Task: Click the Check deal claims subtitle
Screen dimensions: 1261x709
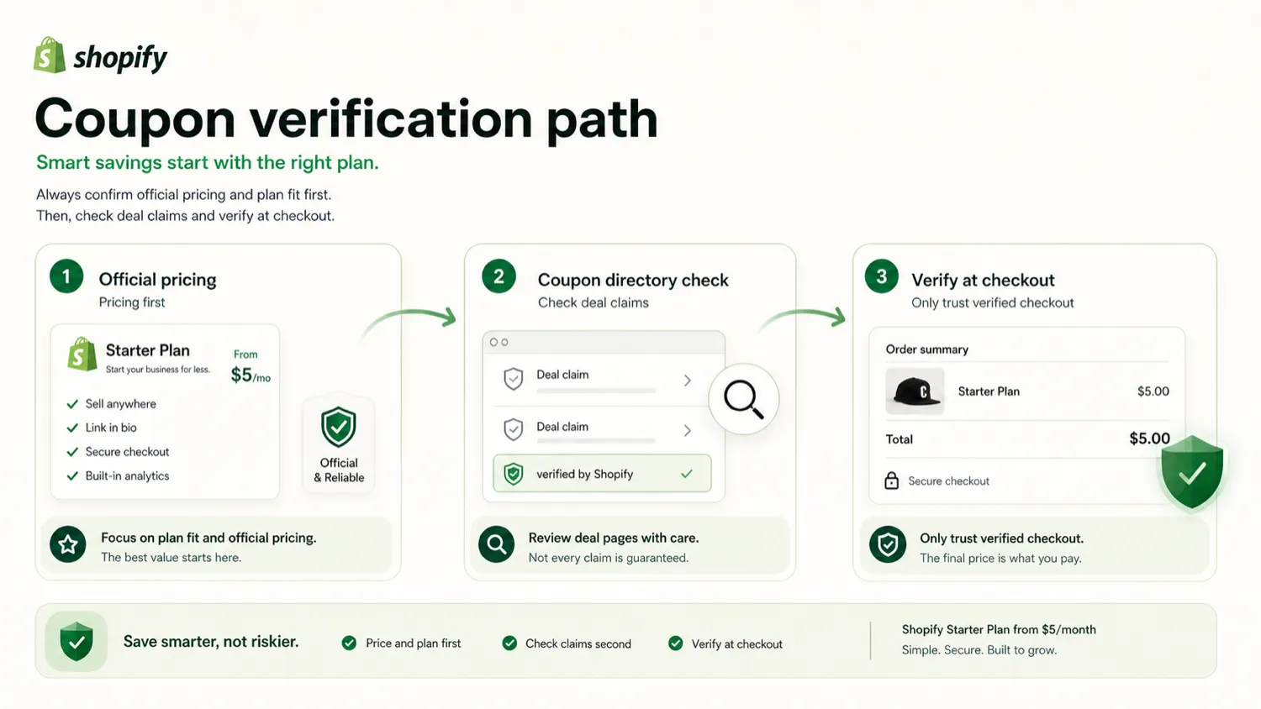Action: tap(594, 302)
